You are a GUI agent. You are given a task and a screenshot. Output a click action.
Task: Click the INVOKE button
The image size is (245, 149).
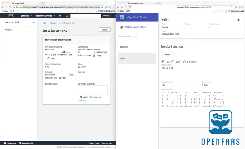pos(168,54)
